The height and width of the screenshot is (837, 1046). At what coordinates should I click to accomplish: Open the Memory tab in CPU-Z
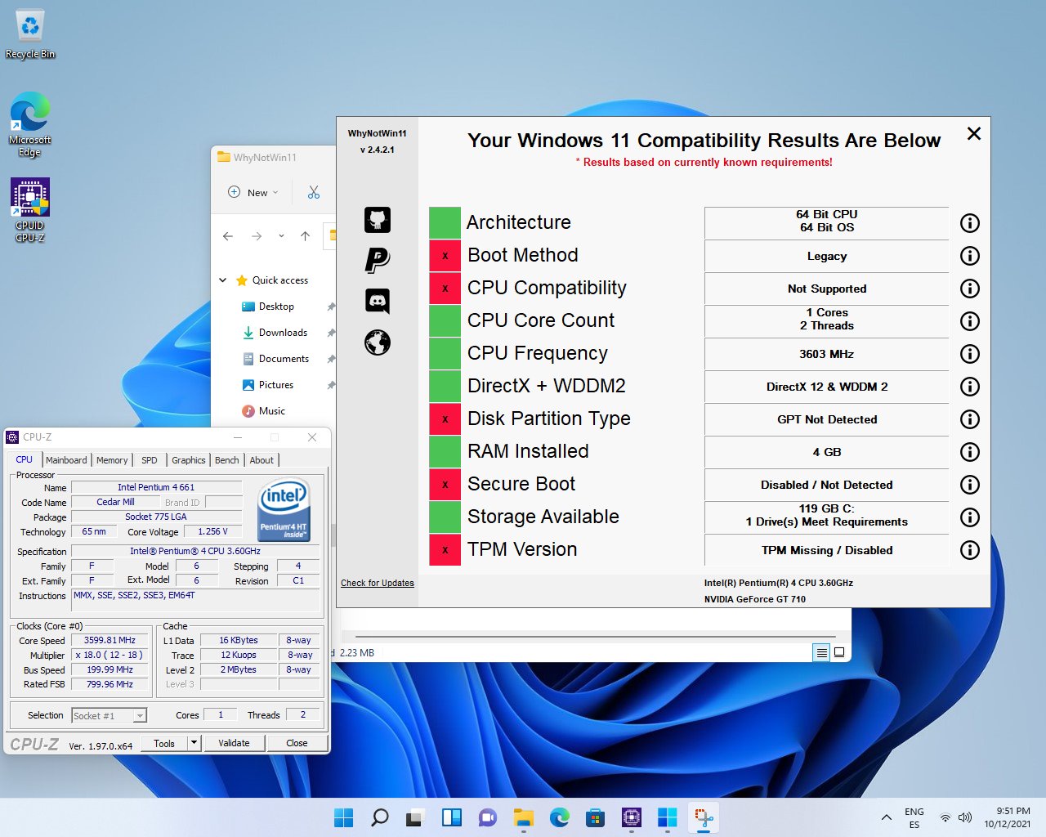[112, 460]
